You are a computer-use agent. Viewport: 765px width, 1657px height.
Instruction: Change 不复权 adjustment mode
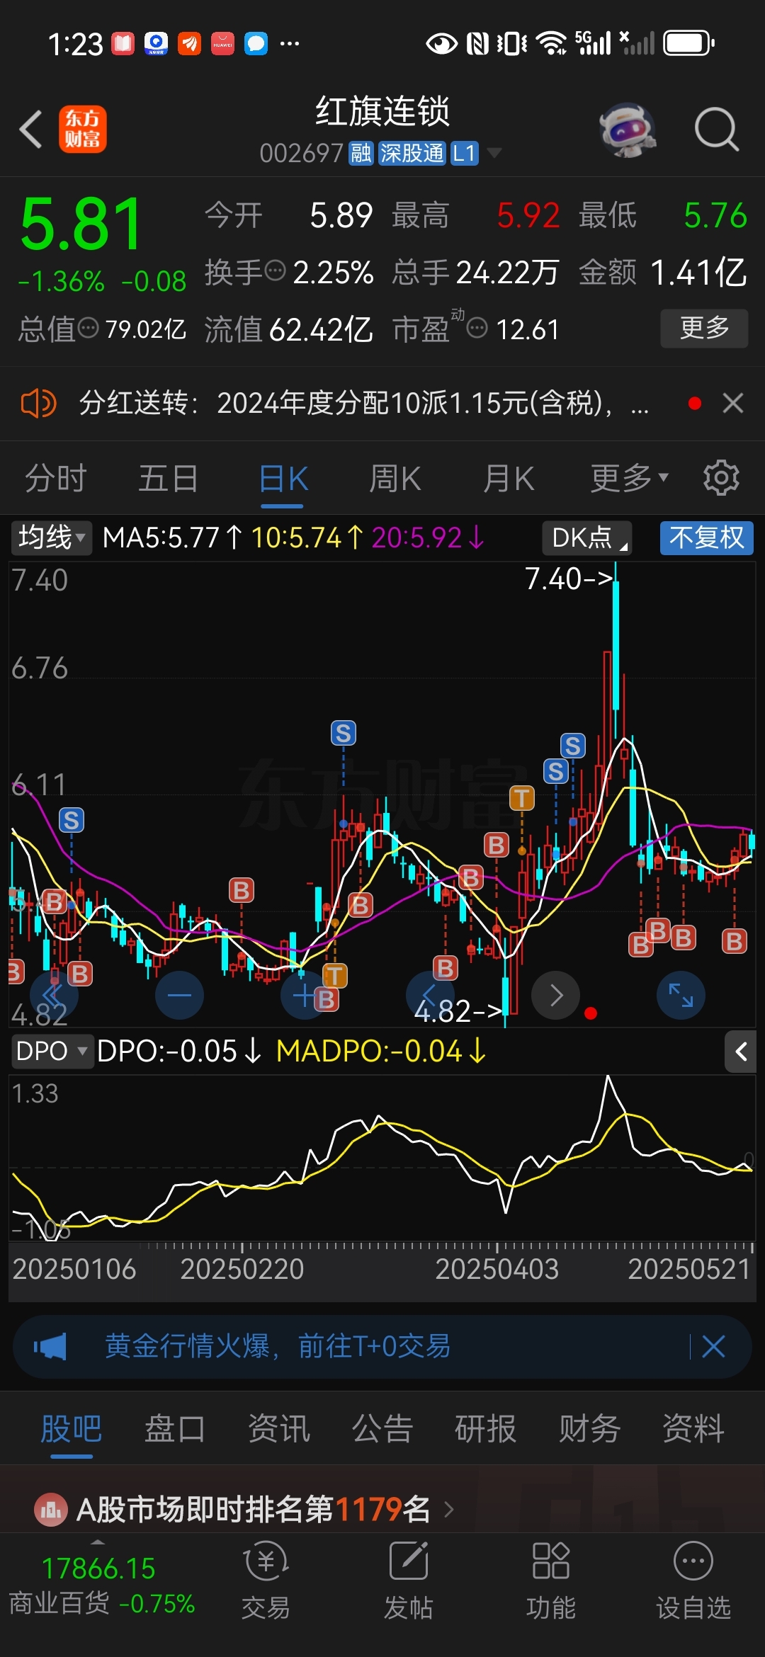(707, 537)
